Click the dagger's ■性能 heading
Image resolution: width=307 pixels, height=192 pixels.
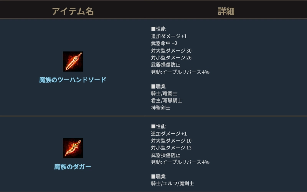tap(158, 126)
